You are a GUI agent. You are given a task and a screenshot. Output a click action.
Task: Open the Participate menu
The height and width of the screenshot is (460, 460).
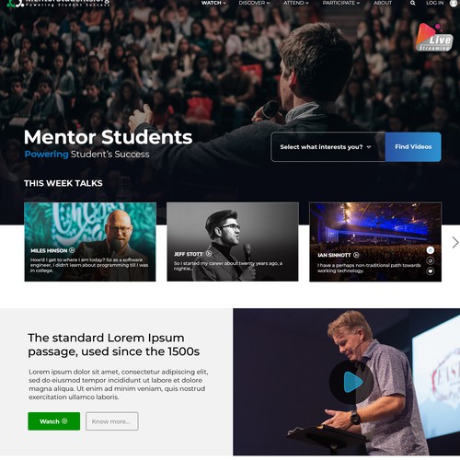point(340,3)
